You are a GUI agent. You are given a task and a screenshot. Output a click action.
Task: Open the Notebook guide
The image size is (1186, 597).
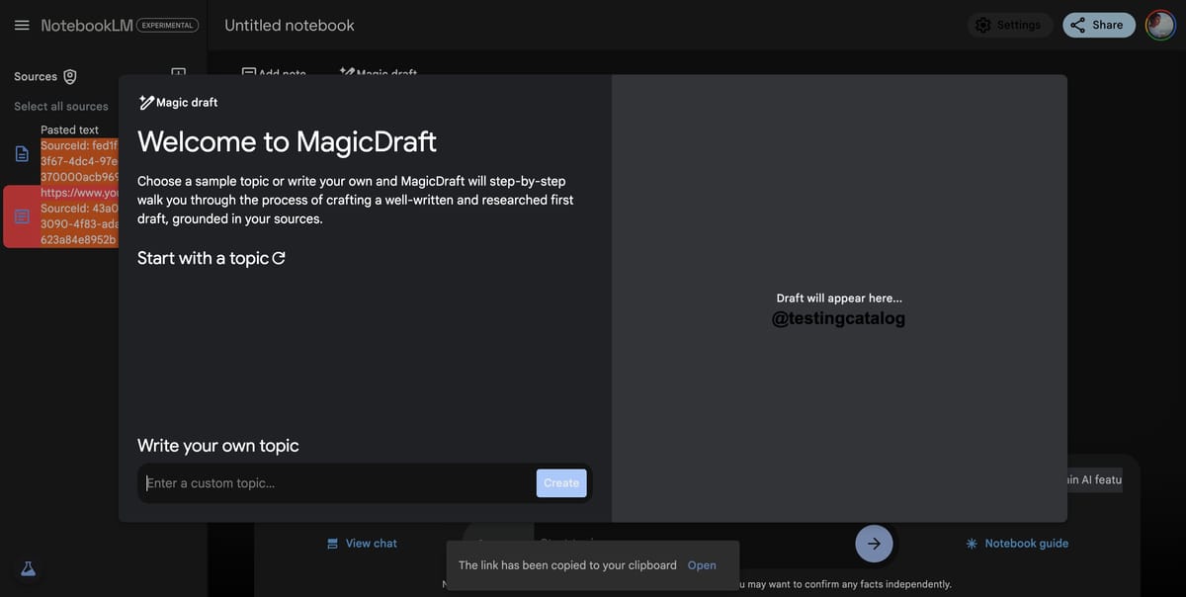click(x=1017, y=543)
